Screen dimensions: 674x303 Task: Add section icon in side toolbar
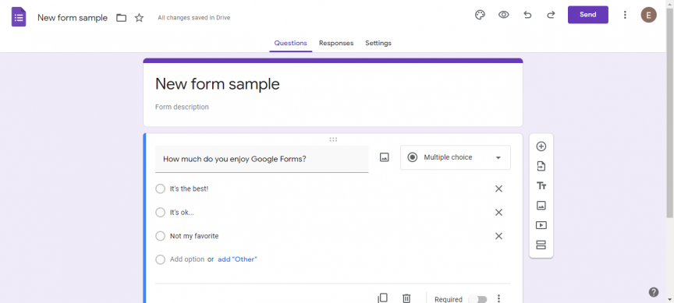(541, 245)
